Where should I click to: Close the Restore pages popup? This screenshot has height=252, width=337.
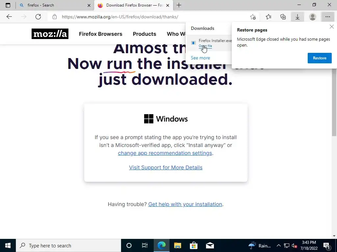pyautogui.click(x=332, y=27)
